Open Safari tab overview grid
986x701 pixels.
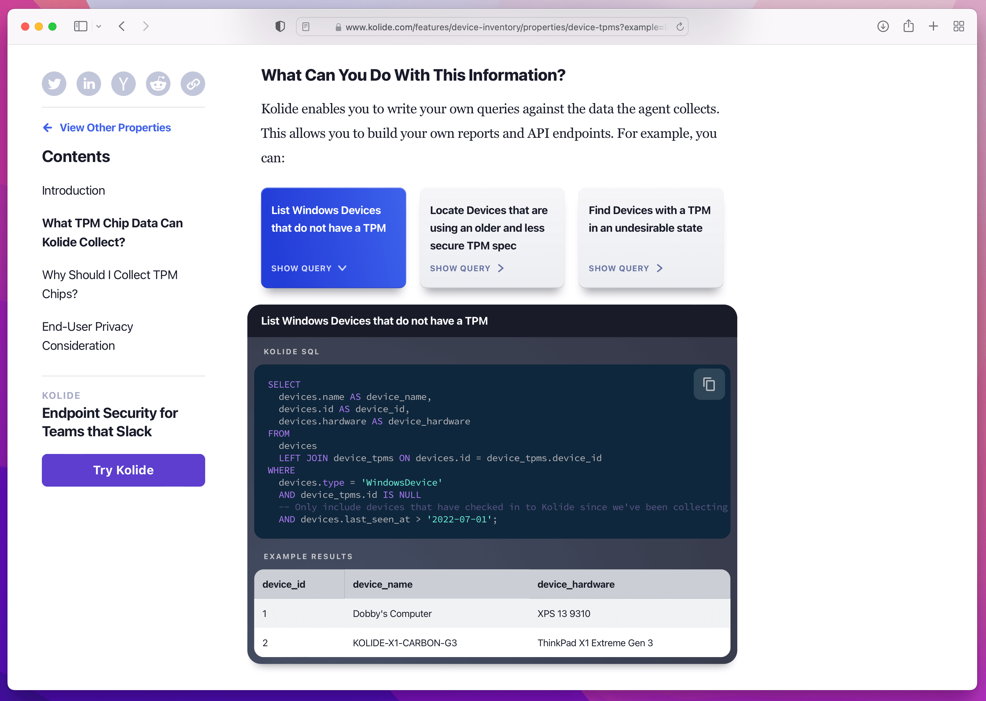(958, 27)
